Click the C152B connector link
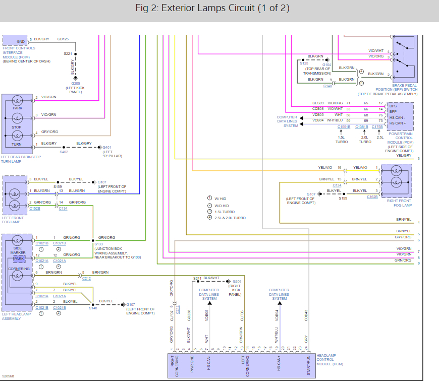The width and height of the screenshot is (439, 392). point(35,209)
